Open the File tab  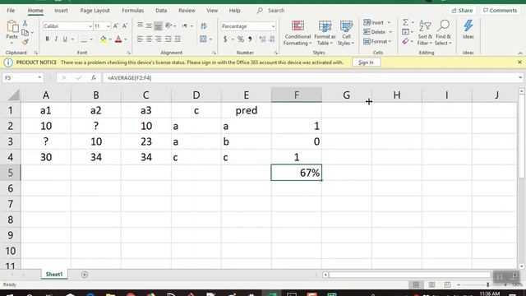point(11,11)
